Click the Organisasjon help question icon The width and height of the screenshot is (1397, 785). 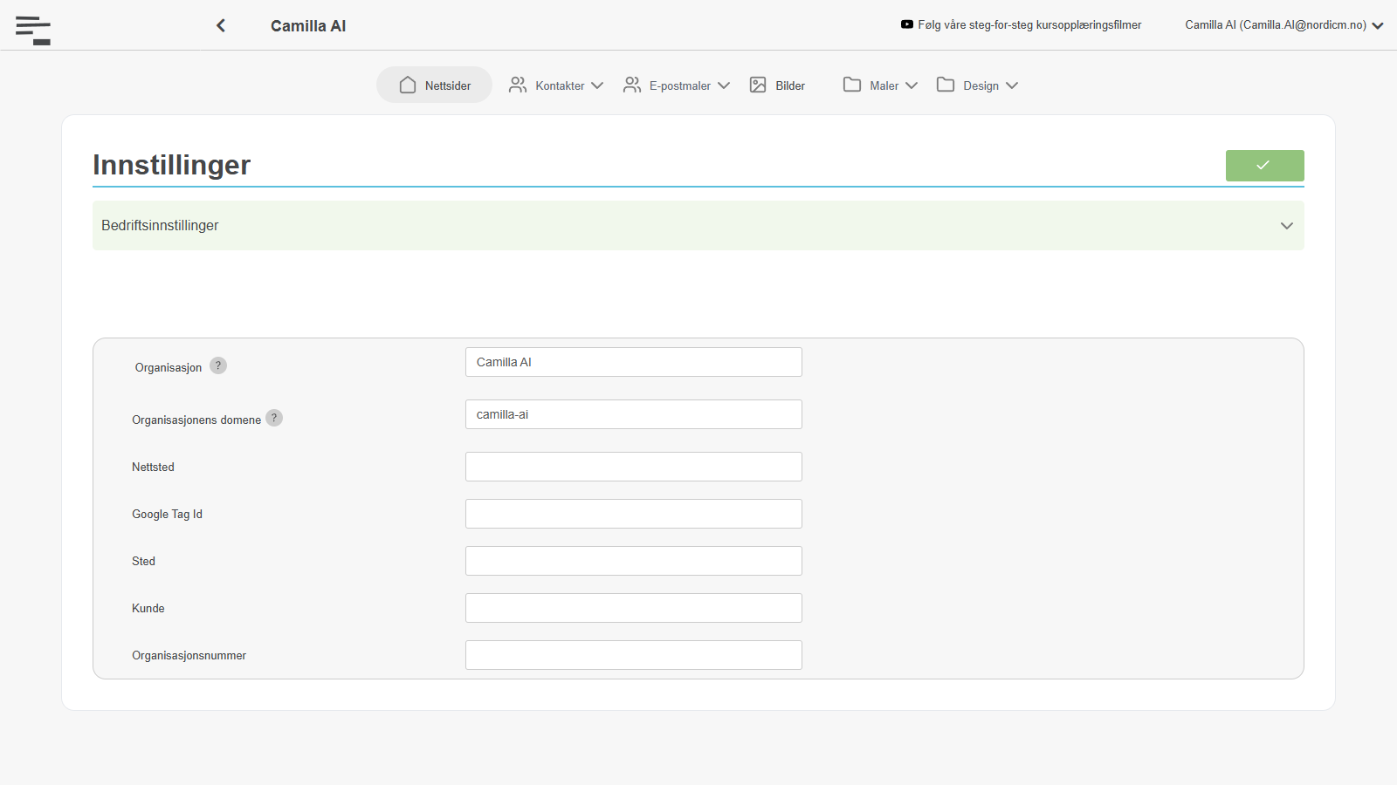click(x=218, y=365)
